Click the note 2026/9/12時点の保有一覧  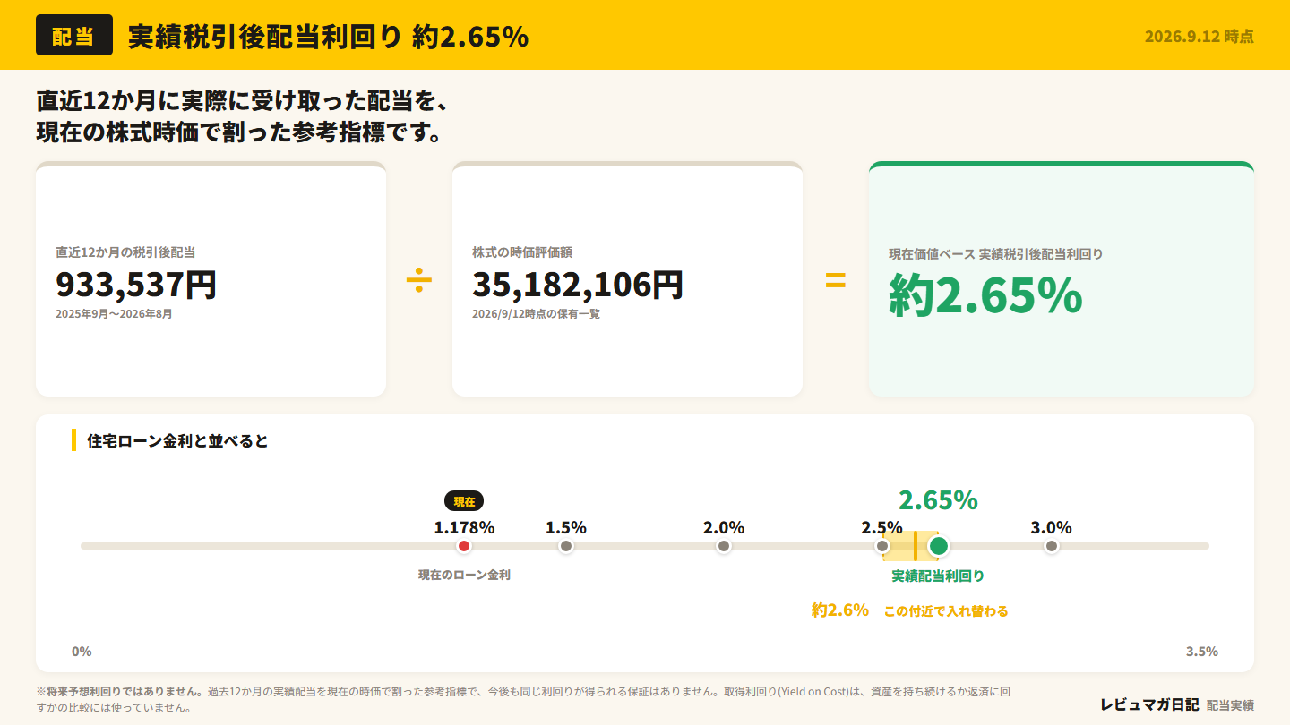coord(536,314)
